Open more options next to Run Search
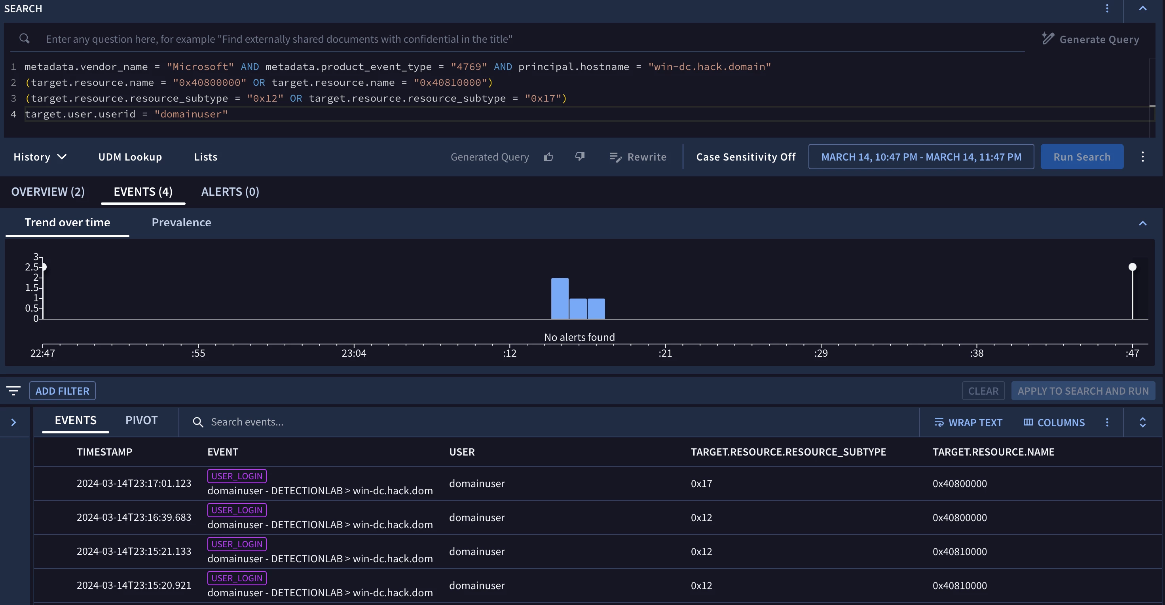This screenshot has width=1165, height=605. click(x=1143, y=157)
